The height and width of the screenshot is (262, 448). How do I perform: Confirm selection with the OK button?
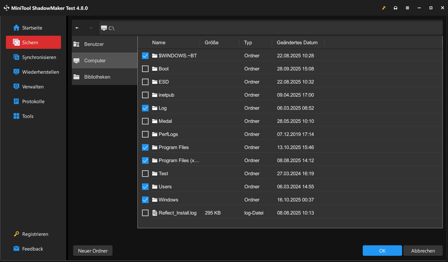point(382,251)
